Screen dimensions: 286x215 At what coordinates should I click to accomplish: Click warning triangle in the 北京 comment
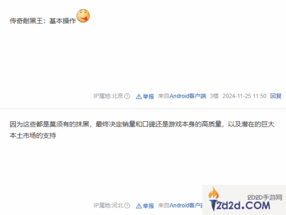[x=139, y=96]
